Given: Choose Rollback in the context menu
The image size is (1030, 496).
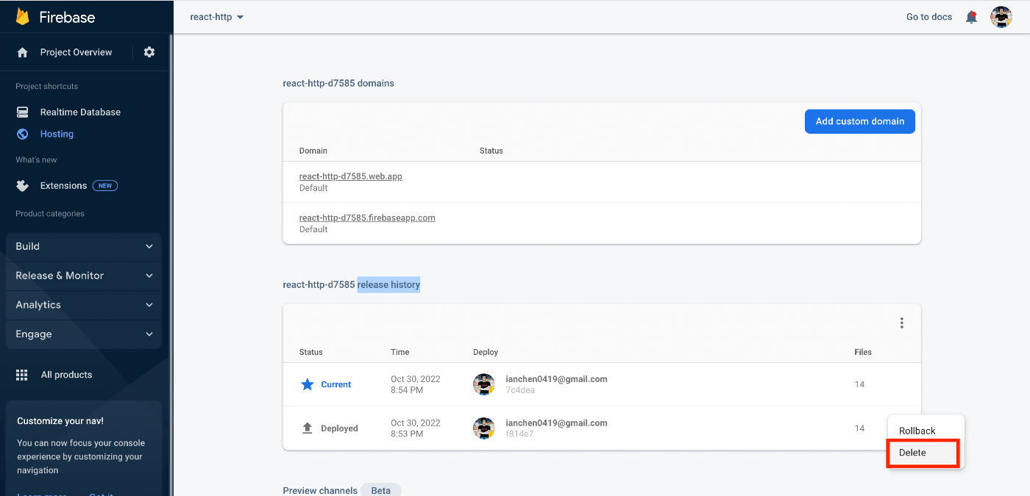Looking at the screenshot, I should point(917,431).
